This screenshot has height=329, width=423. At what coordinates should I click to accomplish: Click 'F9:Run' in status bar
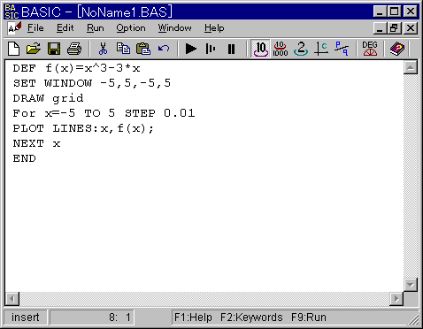coord(309,318)
